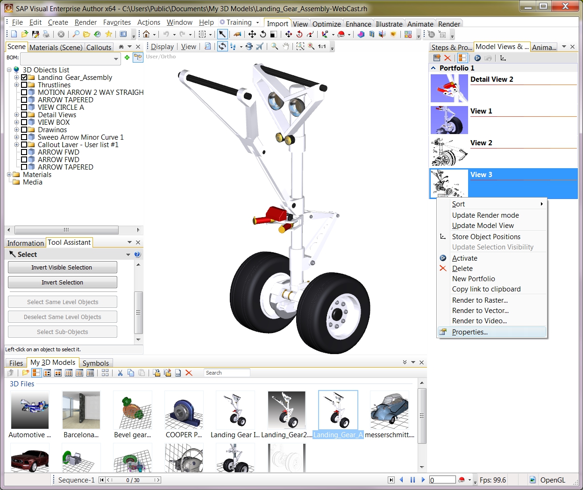This screenshot has height=490, width=583.
Task: Click the scissors Cut icon in My 3D Models
Action: point(120,373)
